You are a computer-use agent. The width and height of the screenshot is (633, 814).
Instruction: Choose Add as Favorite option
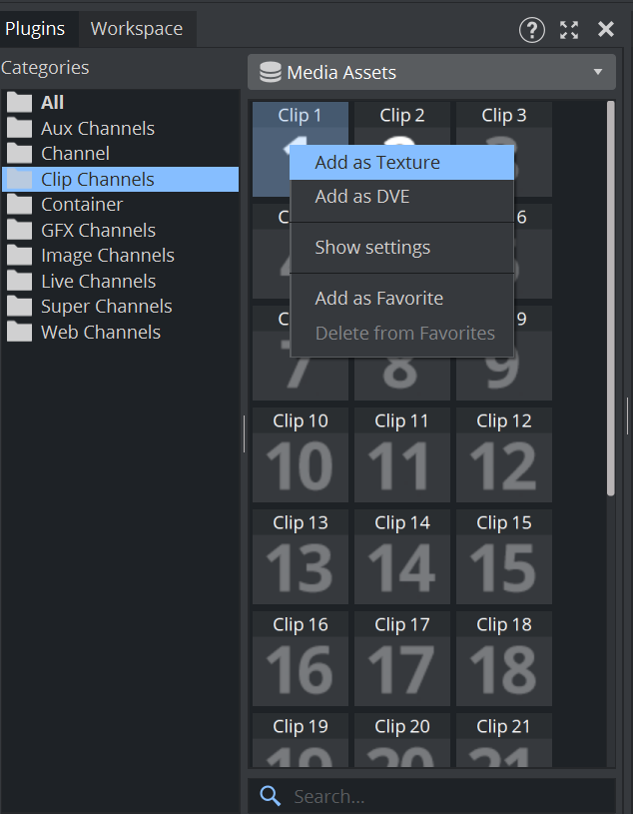(x=379, y=299)
